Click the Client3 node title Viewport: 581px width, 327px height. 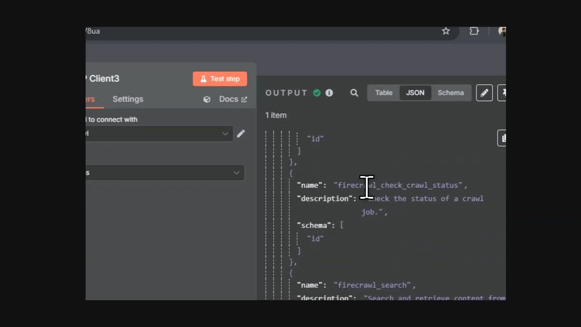(104, 78)
